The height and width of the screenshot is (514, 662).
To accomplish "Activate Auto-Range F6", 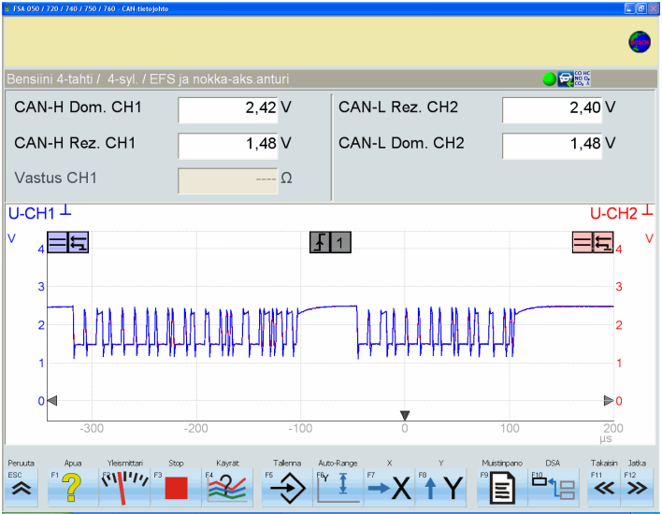I will point(338,488).
